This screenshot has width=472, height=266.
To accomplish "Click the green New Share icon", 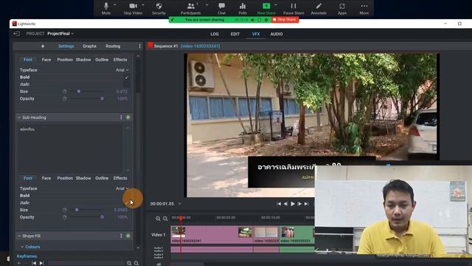I will tap(266, 6).
